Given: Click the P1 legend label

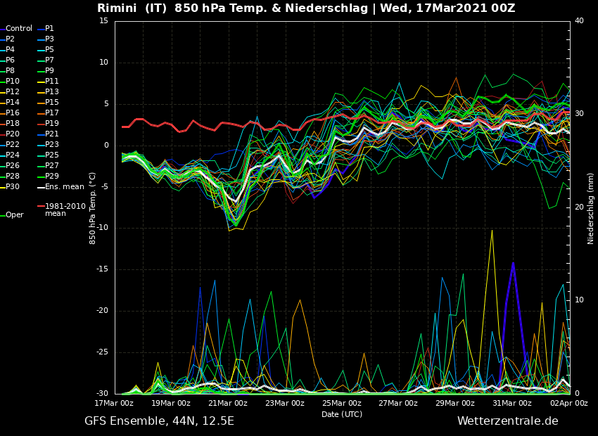Looking at the screenshot, I should (49, 29).
